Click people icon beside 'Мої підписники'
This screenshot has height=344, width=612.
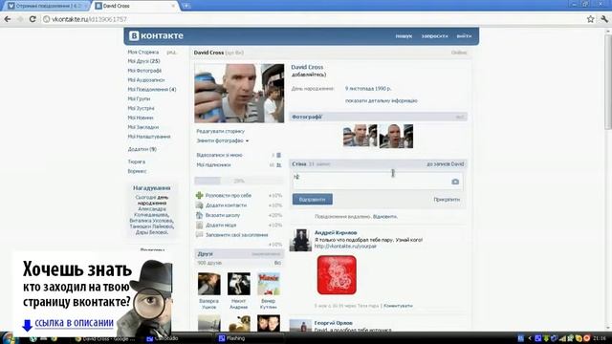(278, 165)
